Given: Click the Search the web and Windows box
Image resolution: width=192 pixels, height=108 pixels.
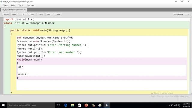Looking at the screenshot, I should [31, 105].
